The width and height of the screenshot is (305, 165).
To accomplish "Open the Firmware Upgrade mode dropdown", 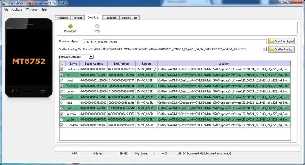I will [76, 57].
